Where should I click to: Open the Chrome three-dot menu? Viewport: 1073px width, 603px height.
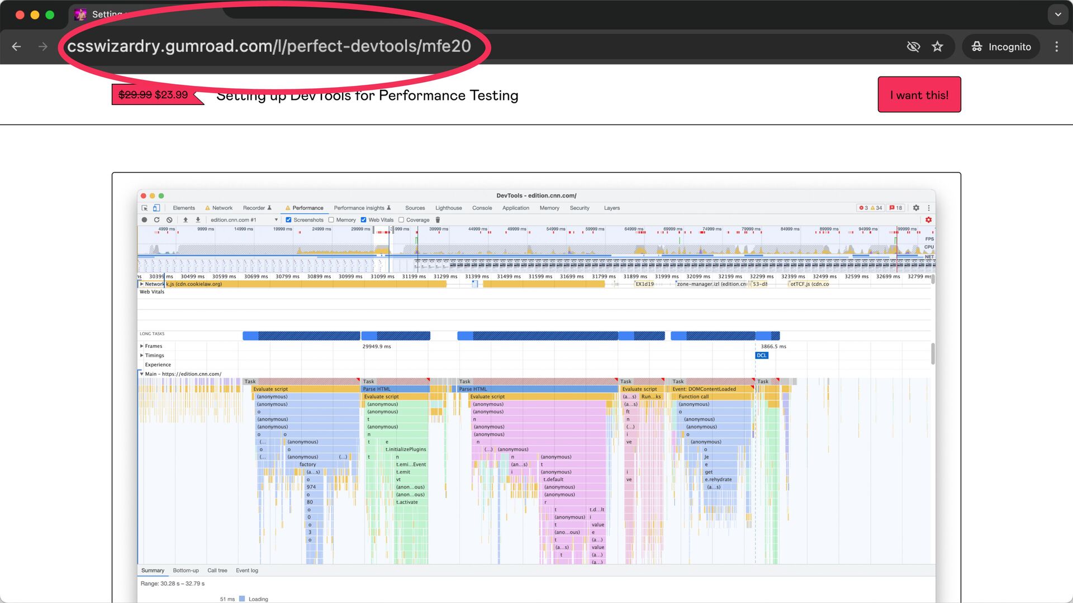point(1057,47)
